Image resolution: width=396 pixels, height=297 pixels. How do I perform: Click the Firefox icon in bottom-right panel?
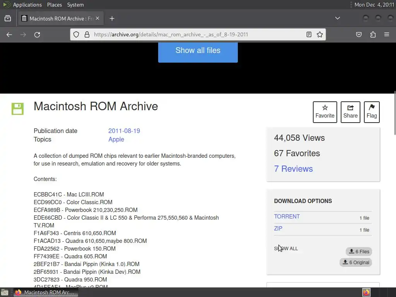pyautogui.click(x=366, y=292)
